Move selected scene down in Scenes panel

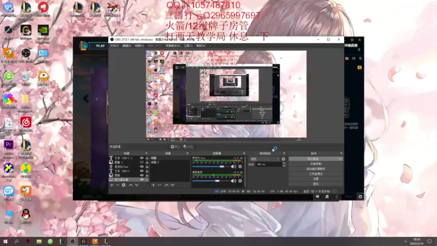(x=173, y=185)
